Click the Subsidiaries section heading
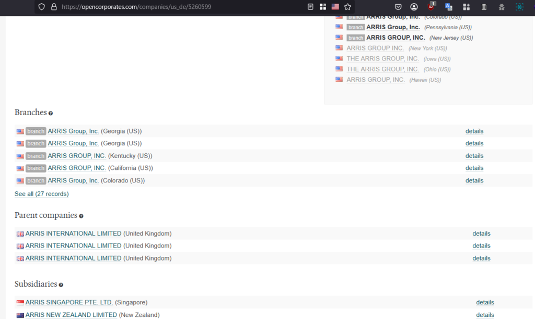 36,284
